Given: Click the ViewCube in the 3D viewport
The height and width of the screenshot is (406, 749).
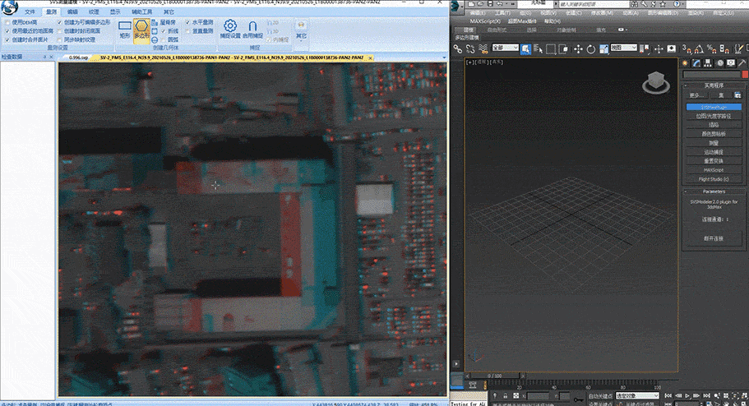Looking at the screenshot, I should pyautogui.click(x=656, y=81).
